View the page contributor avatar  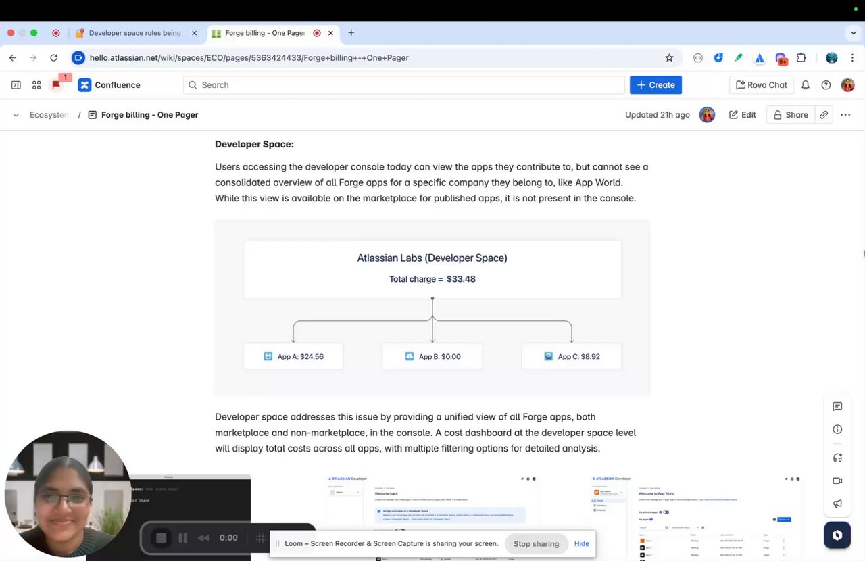[707, 115]
